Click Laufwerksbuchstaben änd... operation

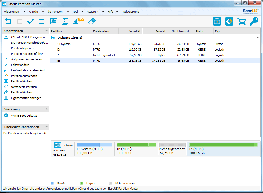click(29, 70)
